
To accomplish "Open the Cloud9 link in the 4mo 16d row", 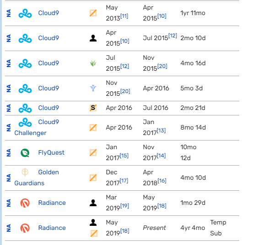I will (48, 63).
